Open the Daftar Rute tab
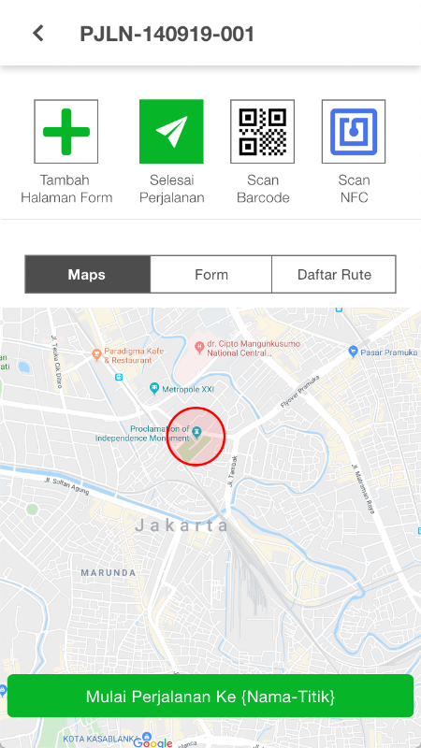Screen dimensions: 421x748 pyautogui.click(x=334, y=274)
